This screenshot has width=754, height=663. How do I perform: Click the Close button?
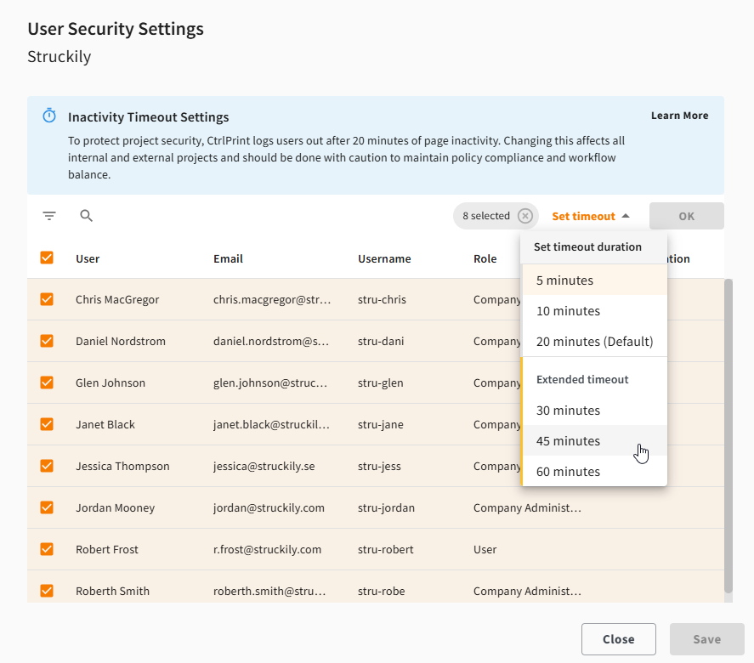pyautogui.click(x=618, y=639)
